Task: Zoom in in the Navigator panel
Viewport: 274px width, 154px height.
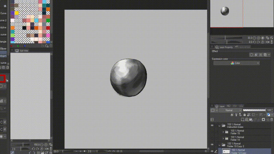Action: point(259,38)
